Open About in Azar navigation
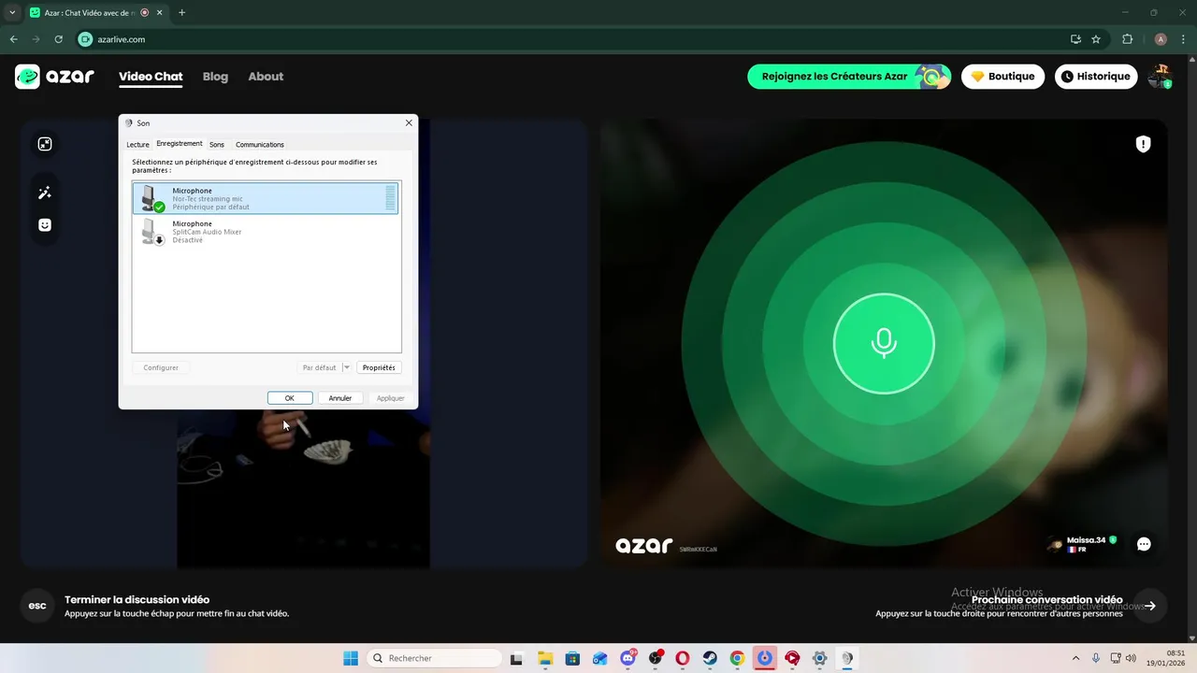 coord(266,77)
